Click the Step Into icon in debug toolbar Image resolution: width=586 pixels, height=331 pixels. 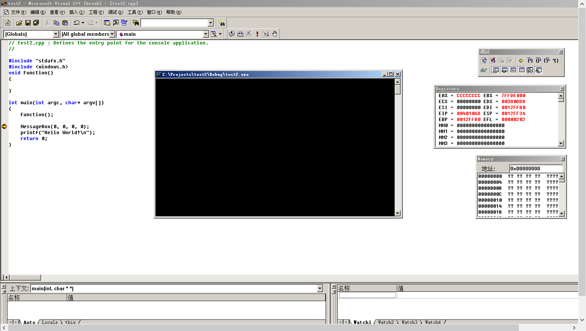[x=530, y=60]
